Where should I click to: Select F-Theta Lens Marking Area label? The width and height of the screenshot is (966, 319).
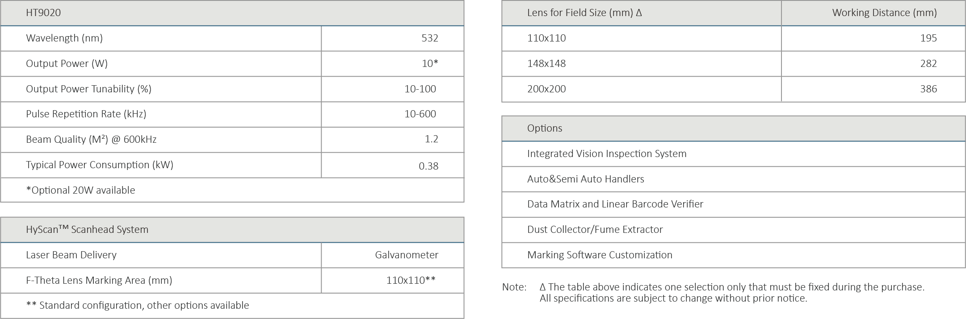99,280
